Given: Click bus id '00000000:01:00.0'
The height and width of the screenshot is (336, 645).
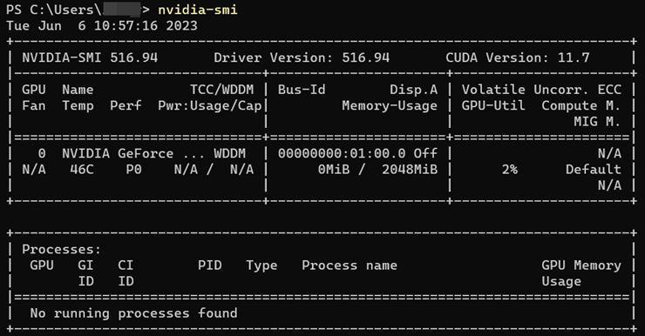Looking at the screenshot, I should coord(342,153).
